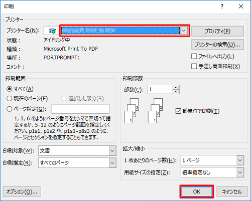Decrease copies with the down spinner arrow
This screenshot has width=251, height=201.
point(176,92)
